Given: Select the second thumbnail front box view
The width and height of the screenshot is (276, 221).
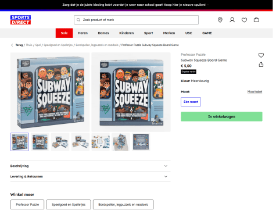Looking at the screenshot, I should coord(40,142).
